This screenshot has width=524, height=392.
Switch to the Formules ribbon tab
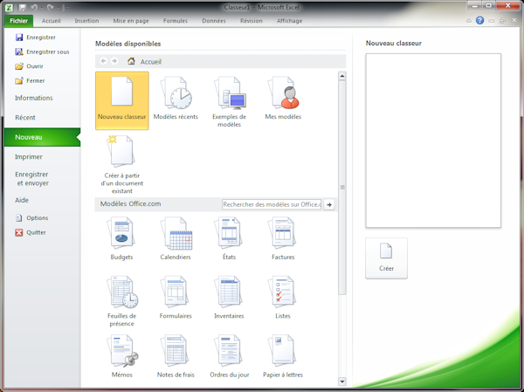pyautogui.click(x=176, y=20)
